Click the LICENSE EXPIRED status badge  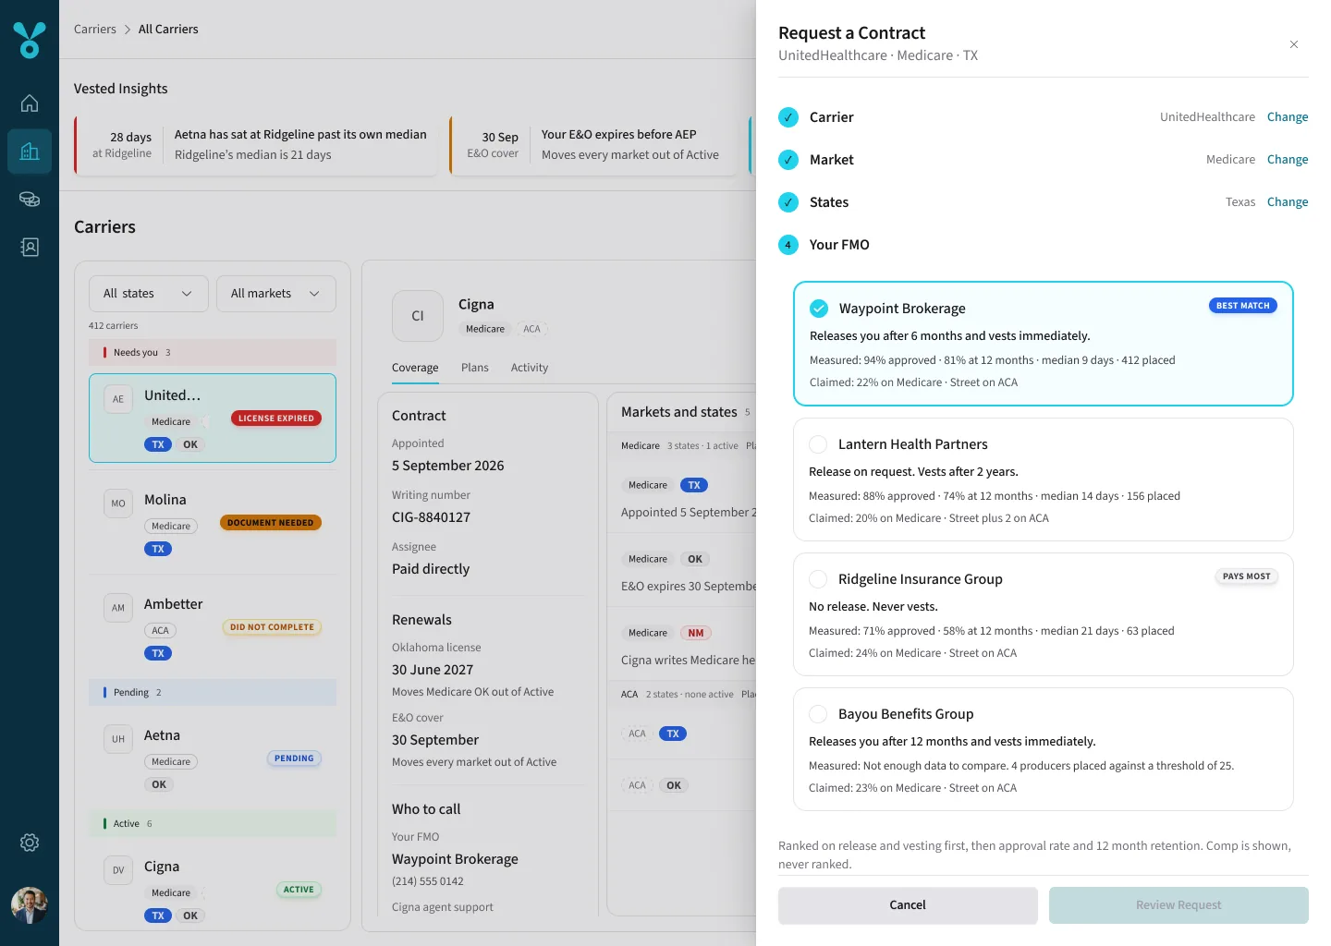(276, 418)
